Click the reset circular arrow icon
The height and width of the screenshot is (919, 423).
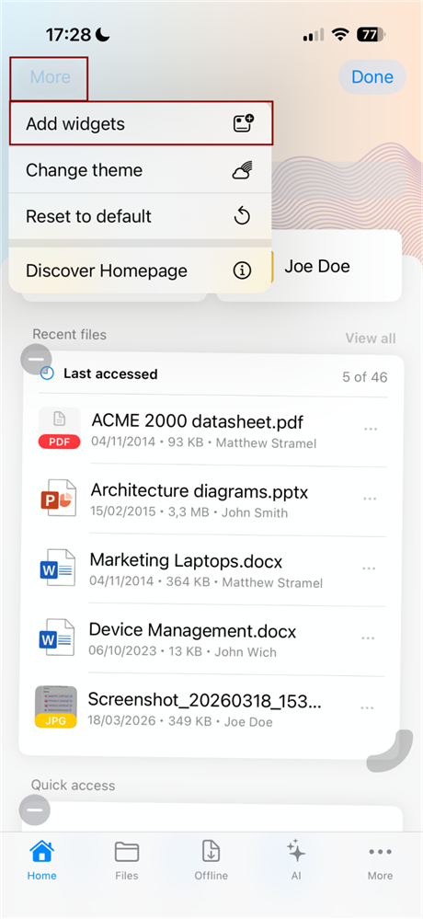(x=242, y=216)
